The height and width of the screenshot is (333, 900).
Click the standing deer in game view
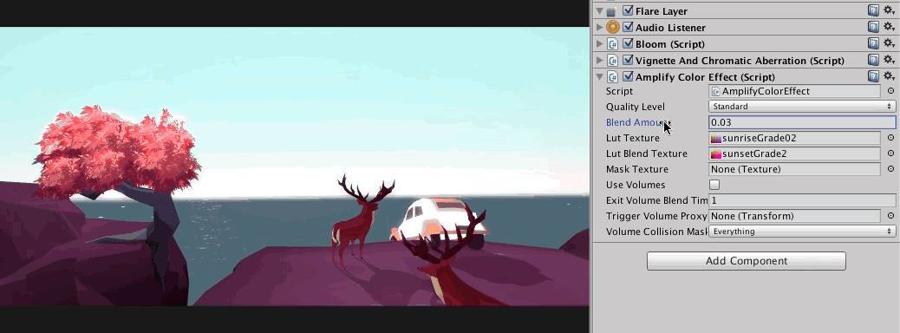[359, 221]
